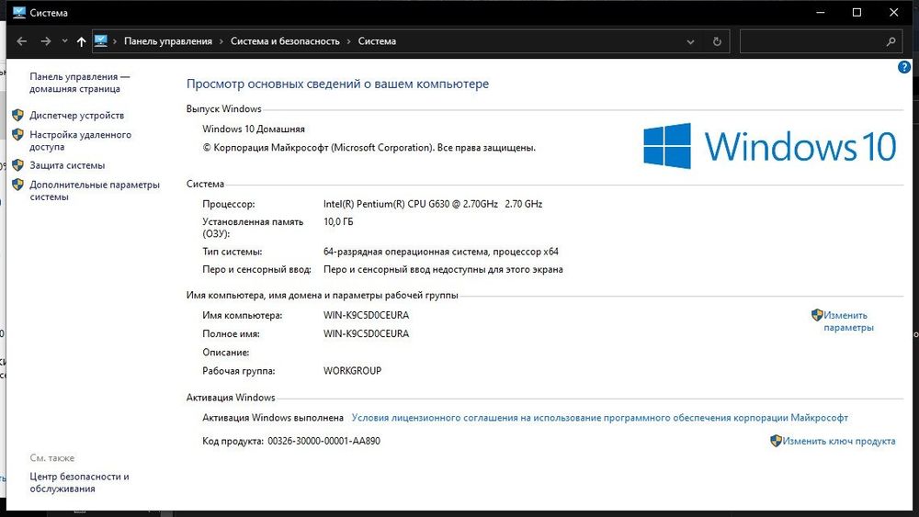Click shield icon beside 'Изменить параметры'
Image resolution: width=919 pixels, height=517 pixels.
pos(817,315)
